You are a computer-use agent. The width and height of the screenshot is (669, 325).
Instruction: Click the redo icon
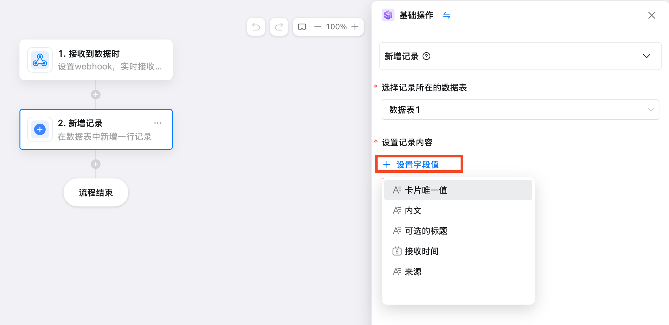point(279,27)
